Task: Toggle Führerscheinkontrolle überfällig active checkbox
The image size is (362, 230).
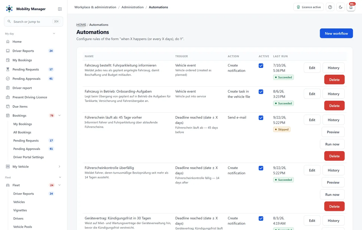Action: [261, 168]
